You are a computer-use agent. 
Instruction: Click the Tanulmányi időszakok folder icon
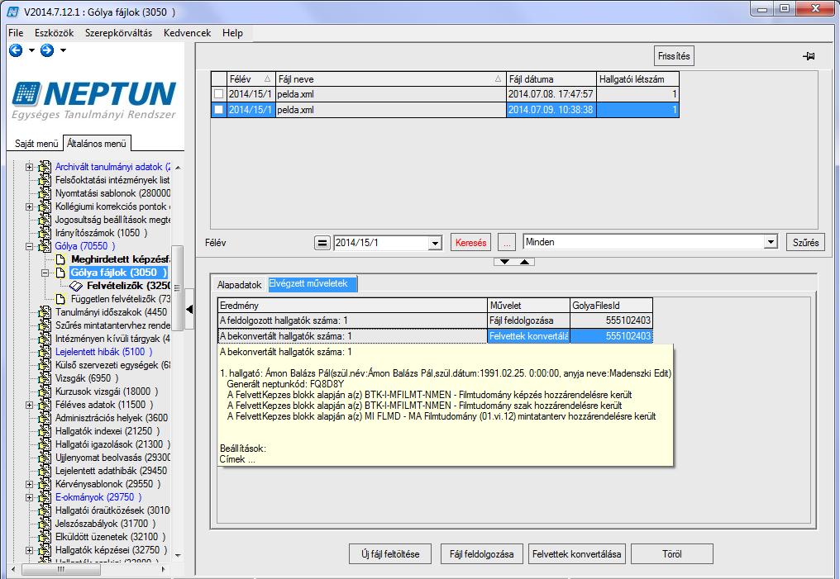coord(45,312)
